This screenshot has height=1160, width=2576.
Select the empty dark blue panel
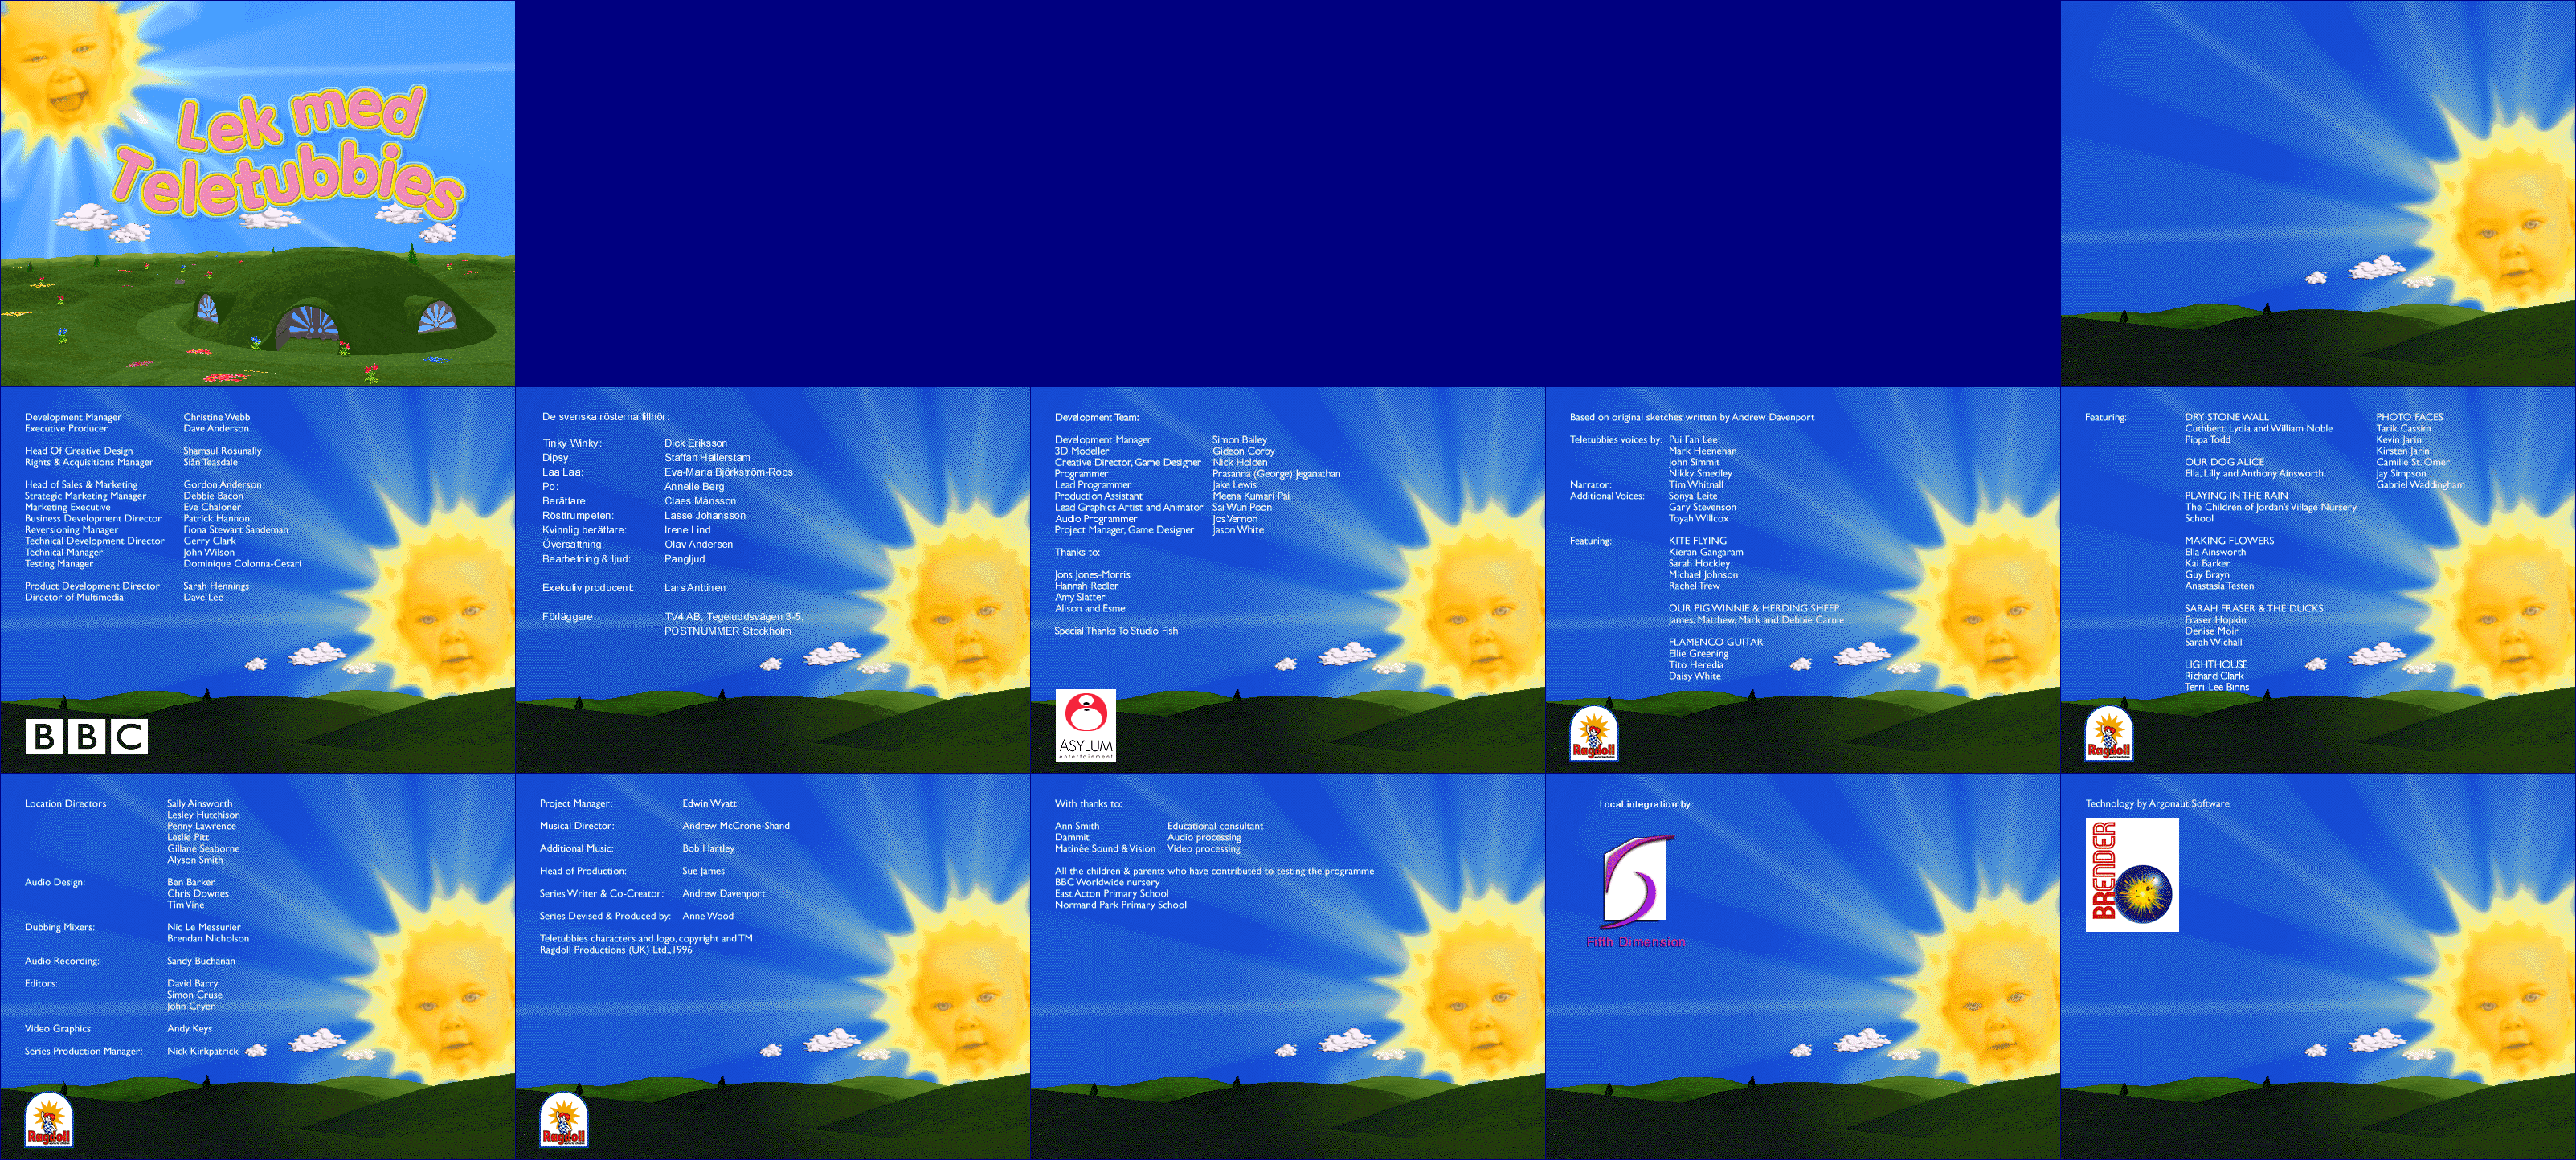(x=1287, y=193)
